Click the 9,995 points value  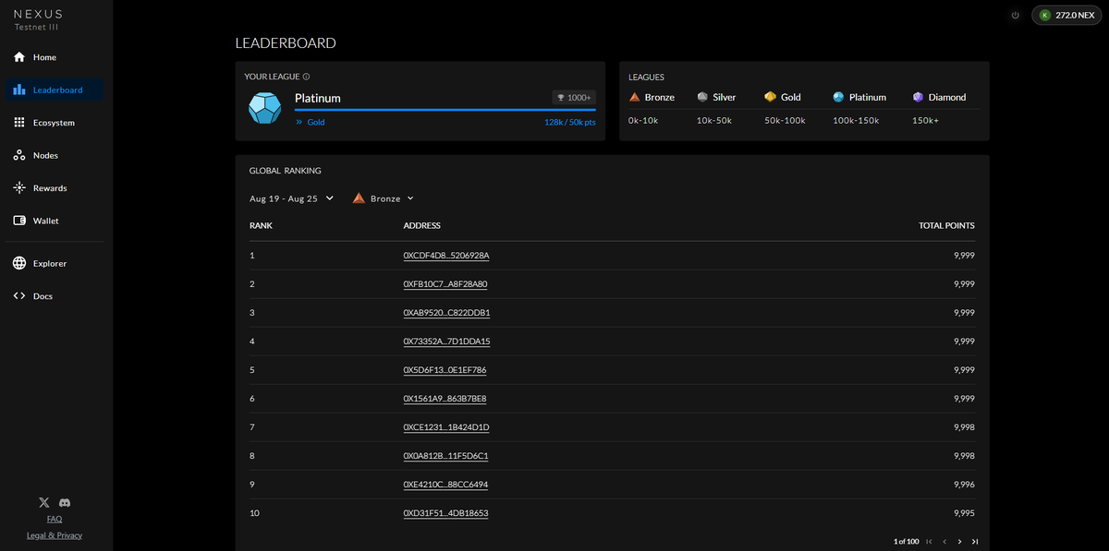964,513
